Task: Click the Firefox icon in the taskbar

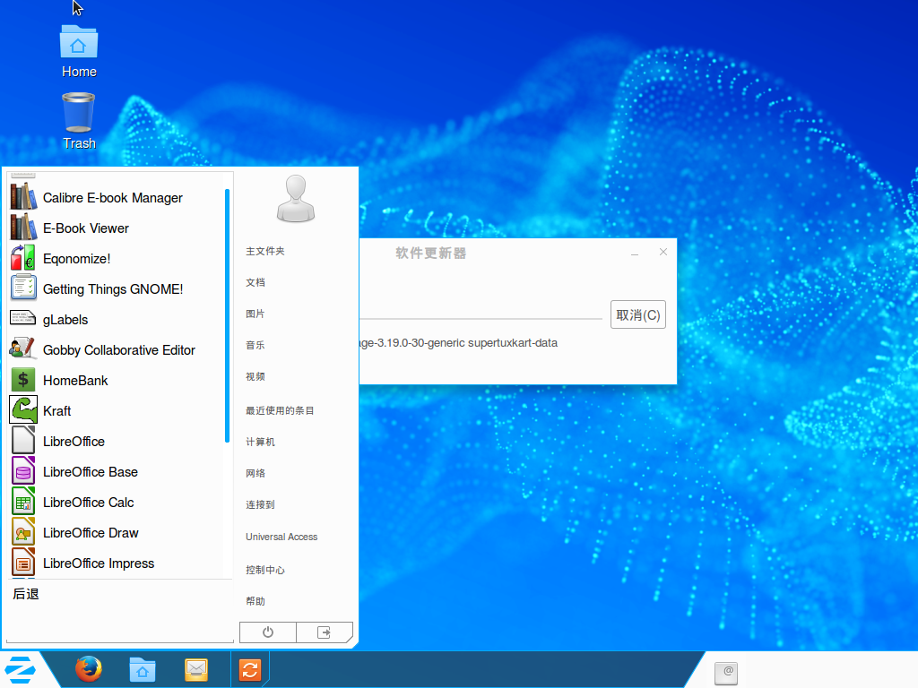Action: pyautogui.click(x=88, y=669)
